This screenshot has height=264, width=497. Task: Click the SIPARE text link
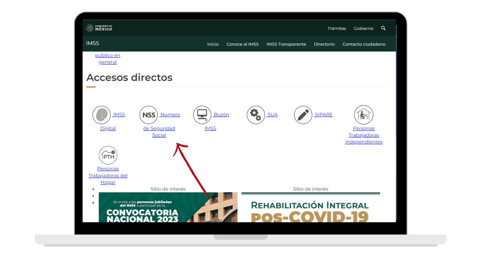click(323, 114)
